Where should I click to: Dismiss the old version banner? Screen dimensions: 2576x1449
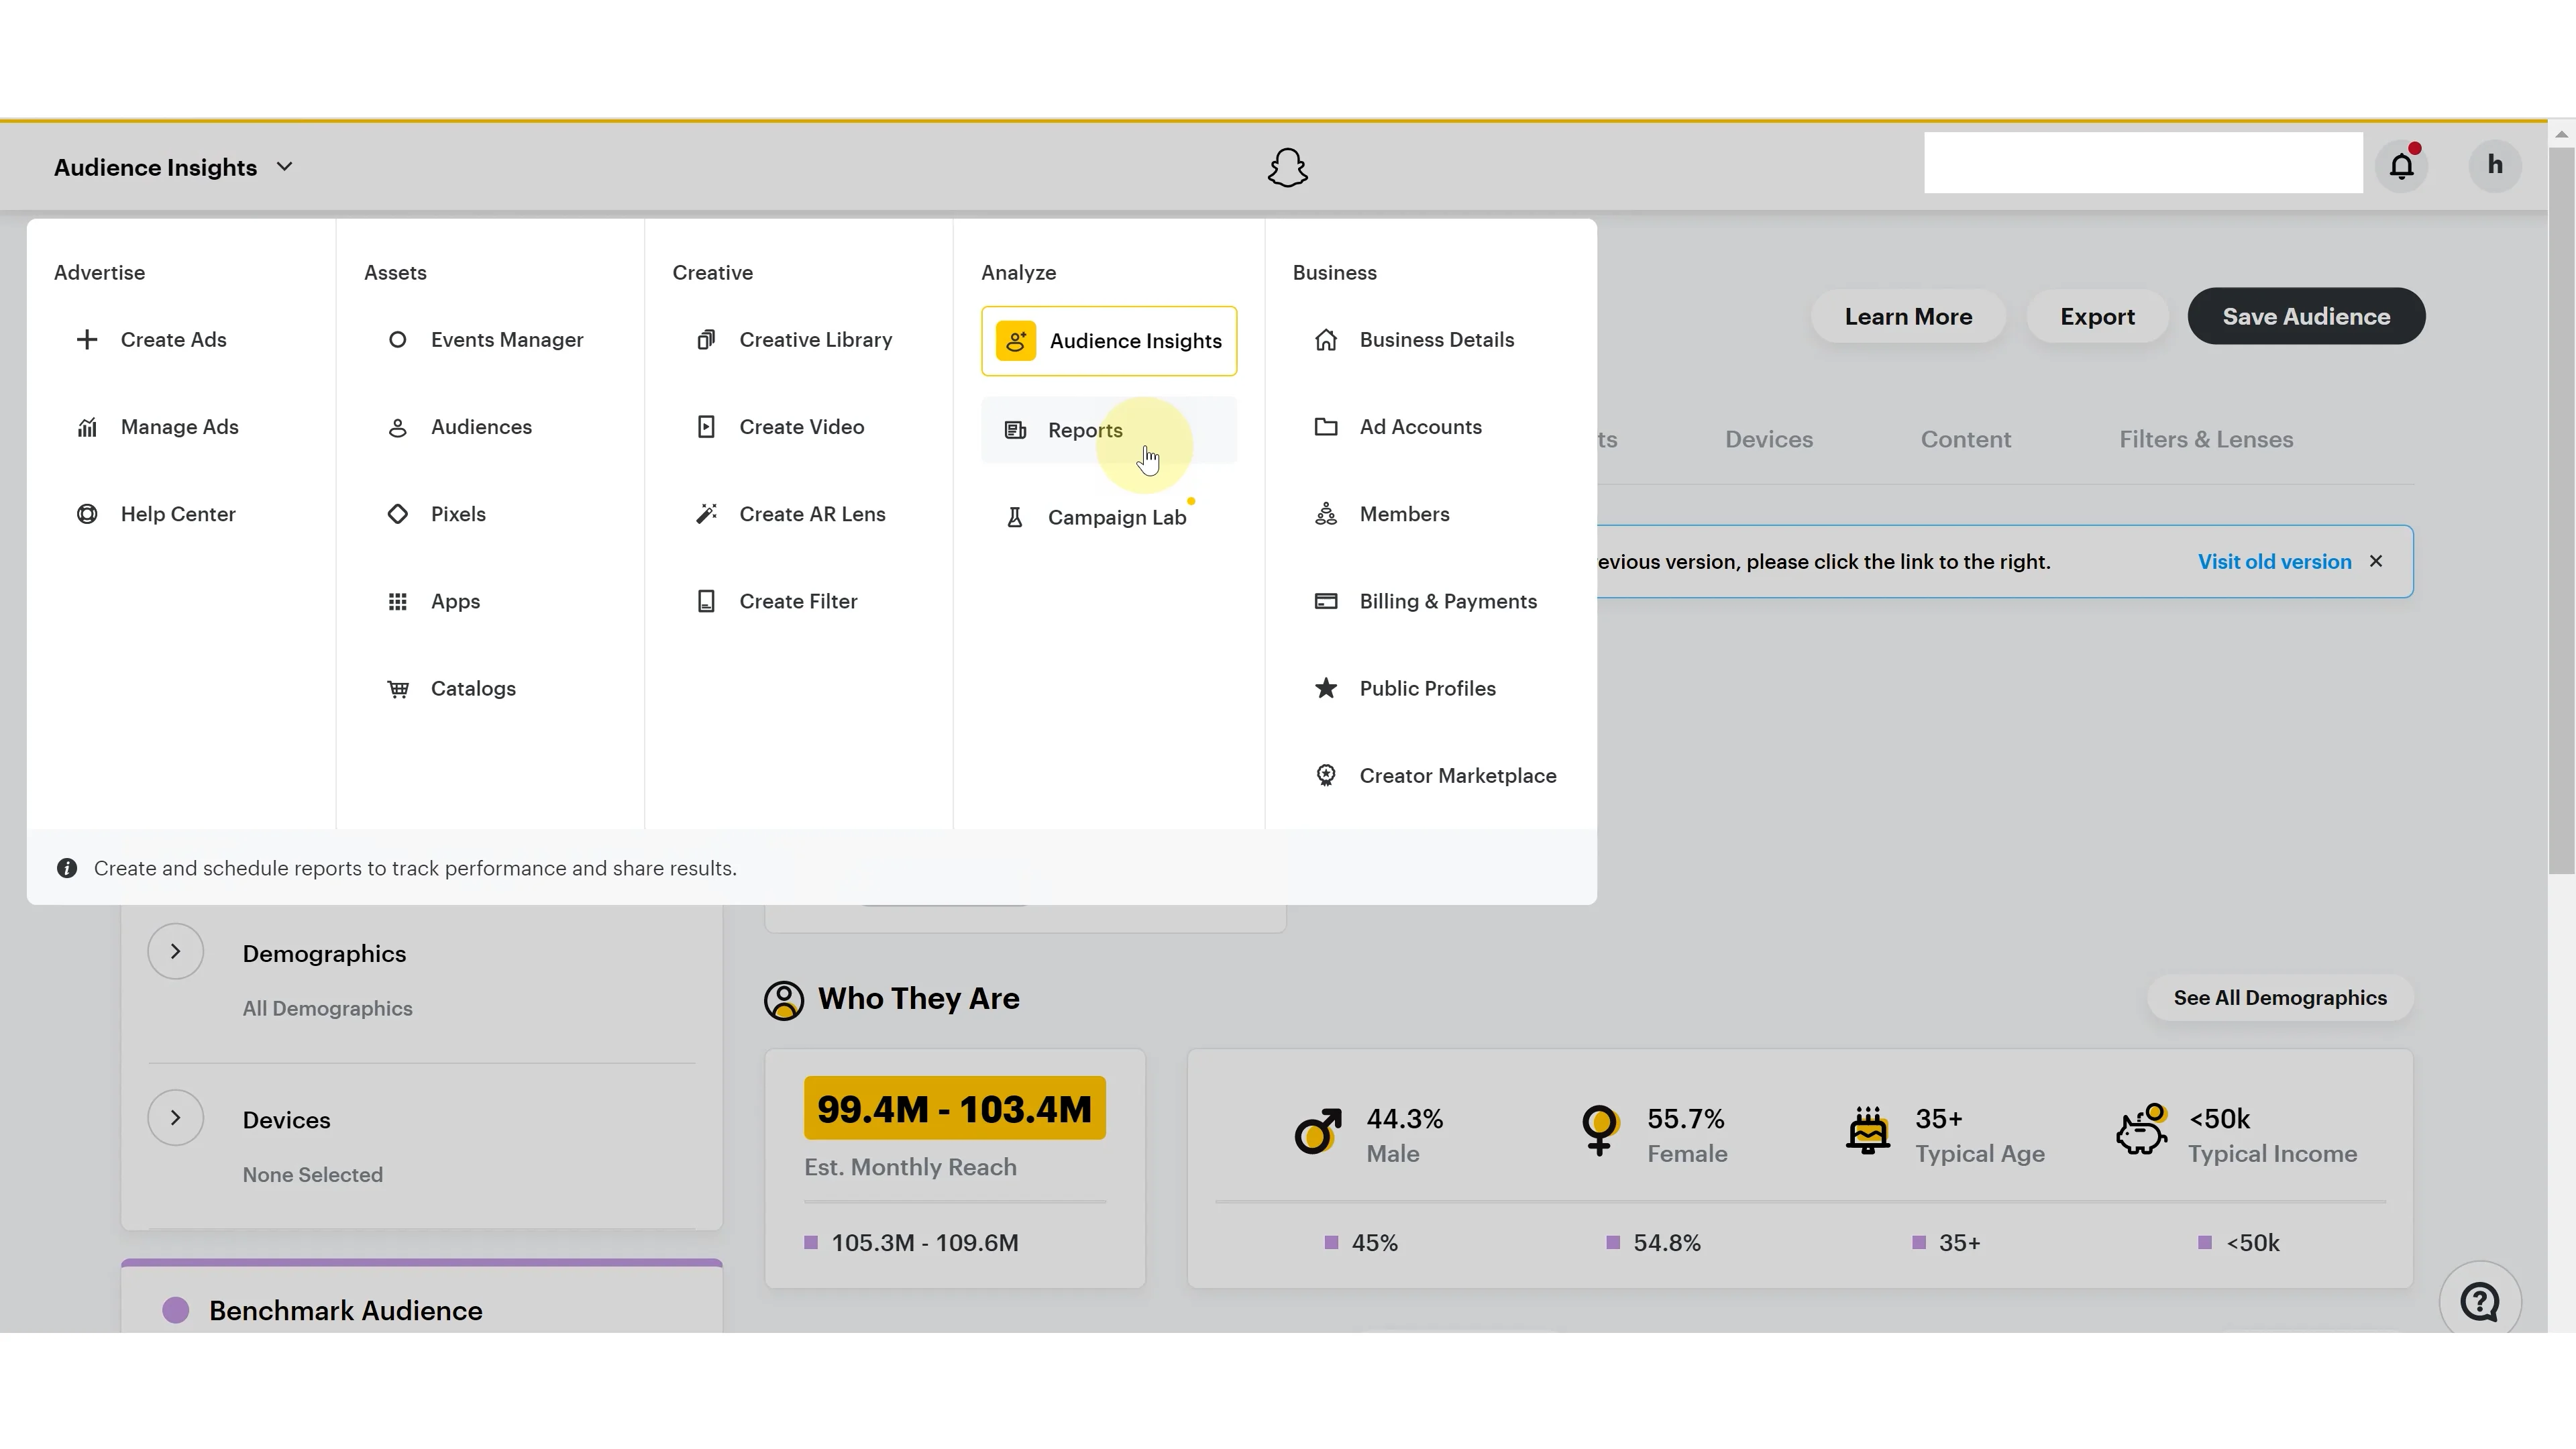[2376, 561]
